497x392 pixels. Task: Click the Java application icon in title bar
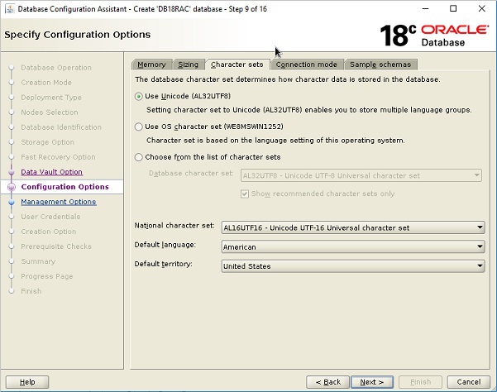click(x=10, y=9)
